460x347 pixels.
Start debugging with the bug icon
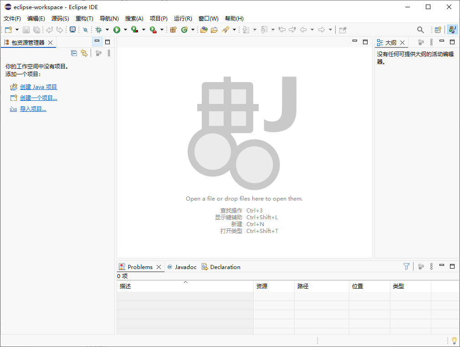click(x=99, y=30)
